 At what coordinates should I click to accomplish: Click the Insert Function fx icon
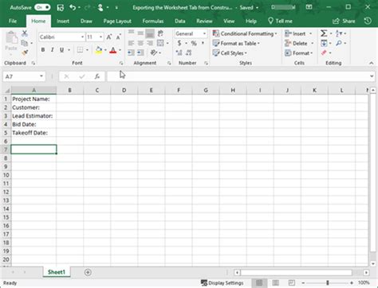click(x=97, y=76)
